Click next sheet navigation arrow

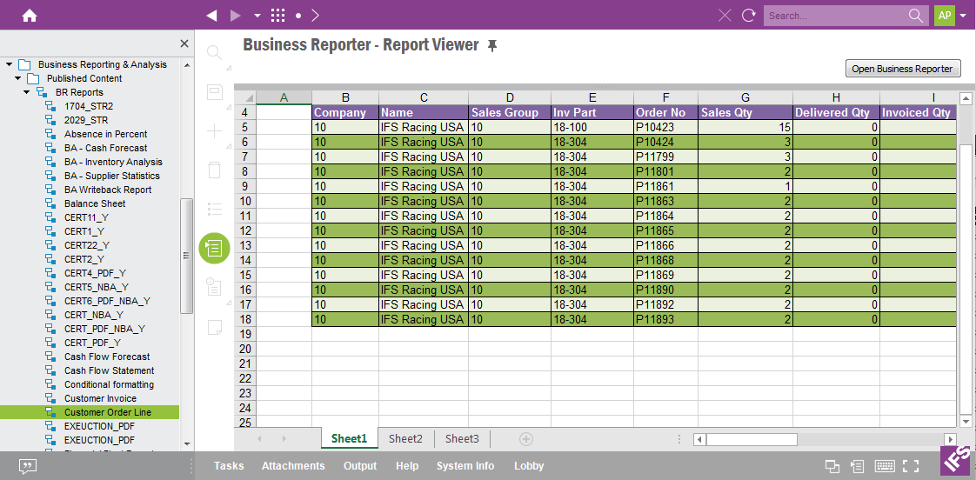point(284,439)
